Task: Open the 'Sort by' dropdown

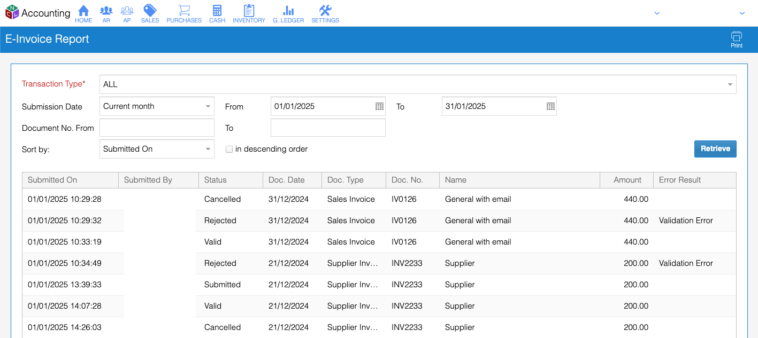Action: pyautogui.click(x=208, y=149)
